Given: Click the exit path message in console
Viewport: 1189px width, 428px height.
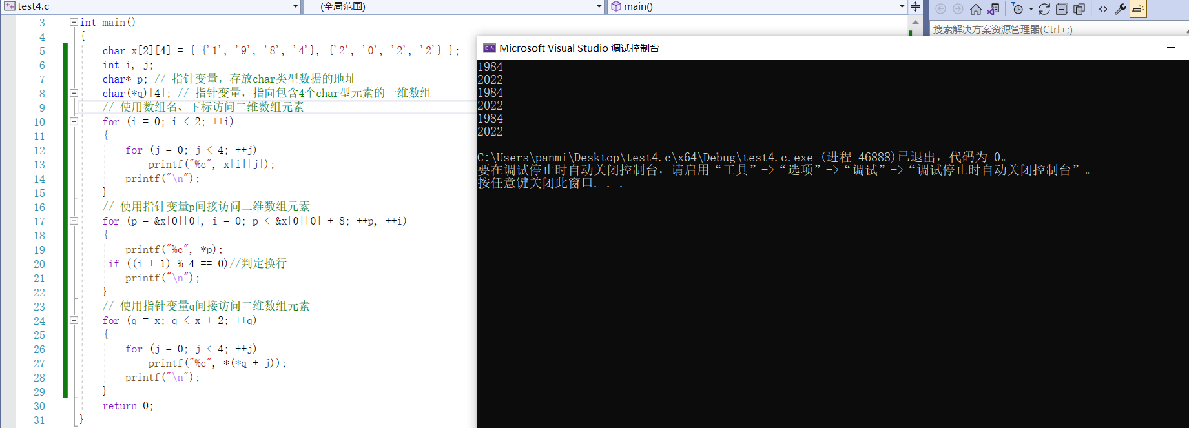Looking at the screenshot, I should click(x=742, y=158).
